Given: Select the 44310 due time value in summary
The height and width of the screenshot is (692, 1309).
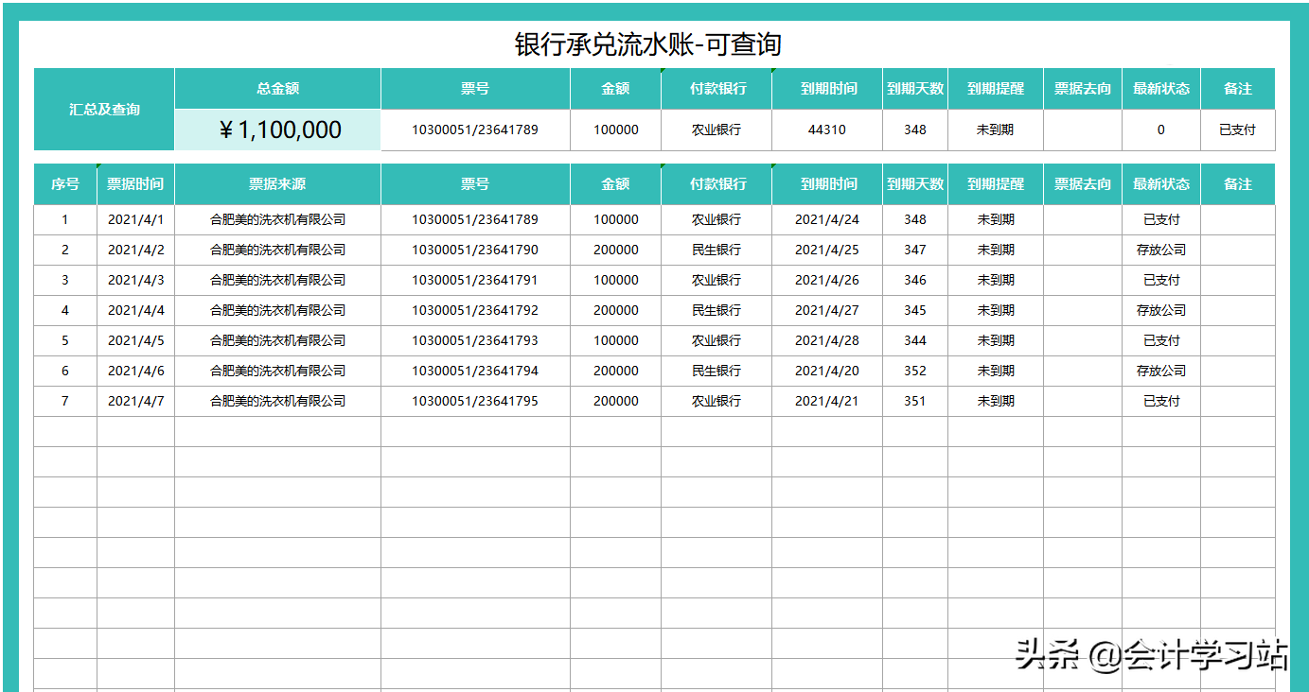Looking at the screenshot, I should [827, 130].
